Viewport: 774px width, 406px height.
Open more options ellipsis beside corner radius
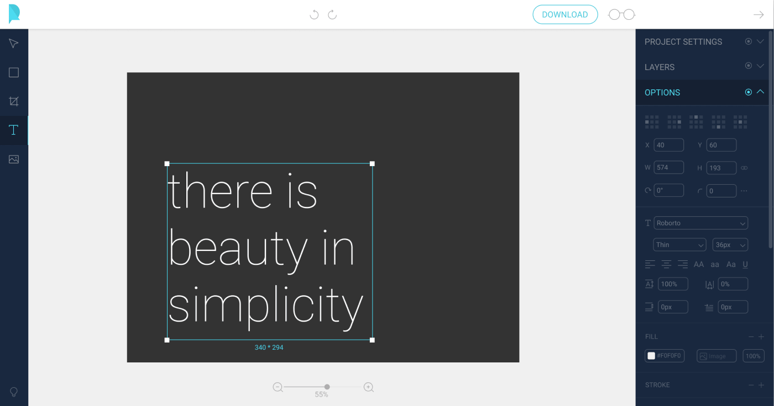click(744, 191)
